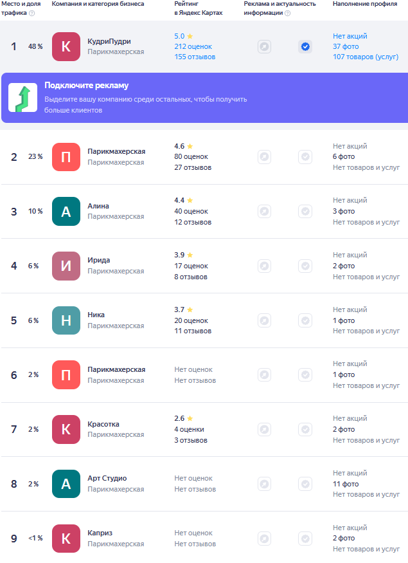Open the '107 товаров (услуг)' link
The height and width of the screenshot is (563, 408).
click(x=365, y=57)
